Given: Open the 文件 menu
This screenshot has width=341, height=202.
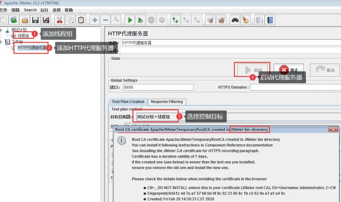Looking at the screenshot, I should click(x=3, y=10).
